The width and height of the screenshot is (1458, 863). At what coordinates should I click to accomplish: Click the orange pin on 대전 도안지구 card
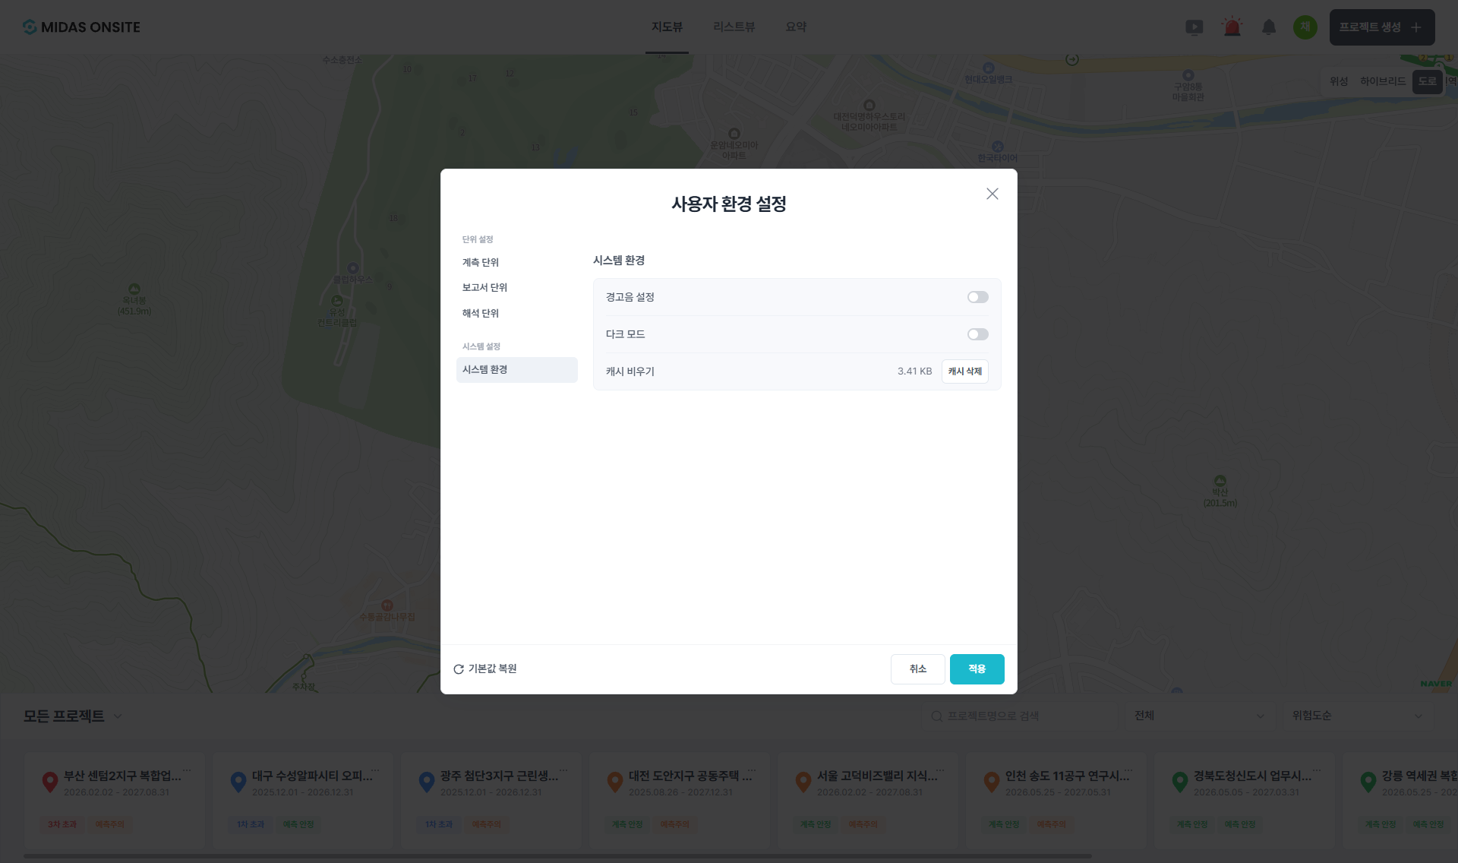pyautogui.click(x=615, y=782)
